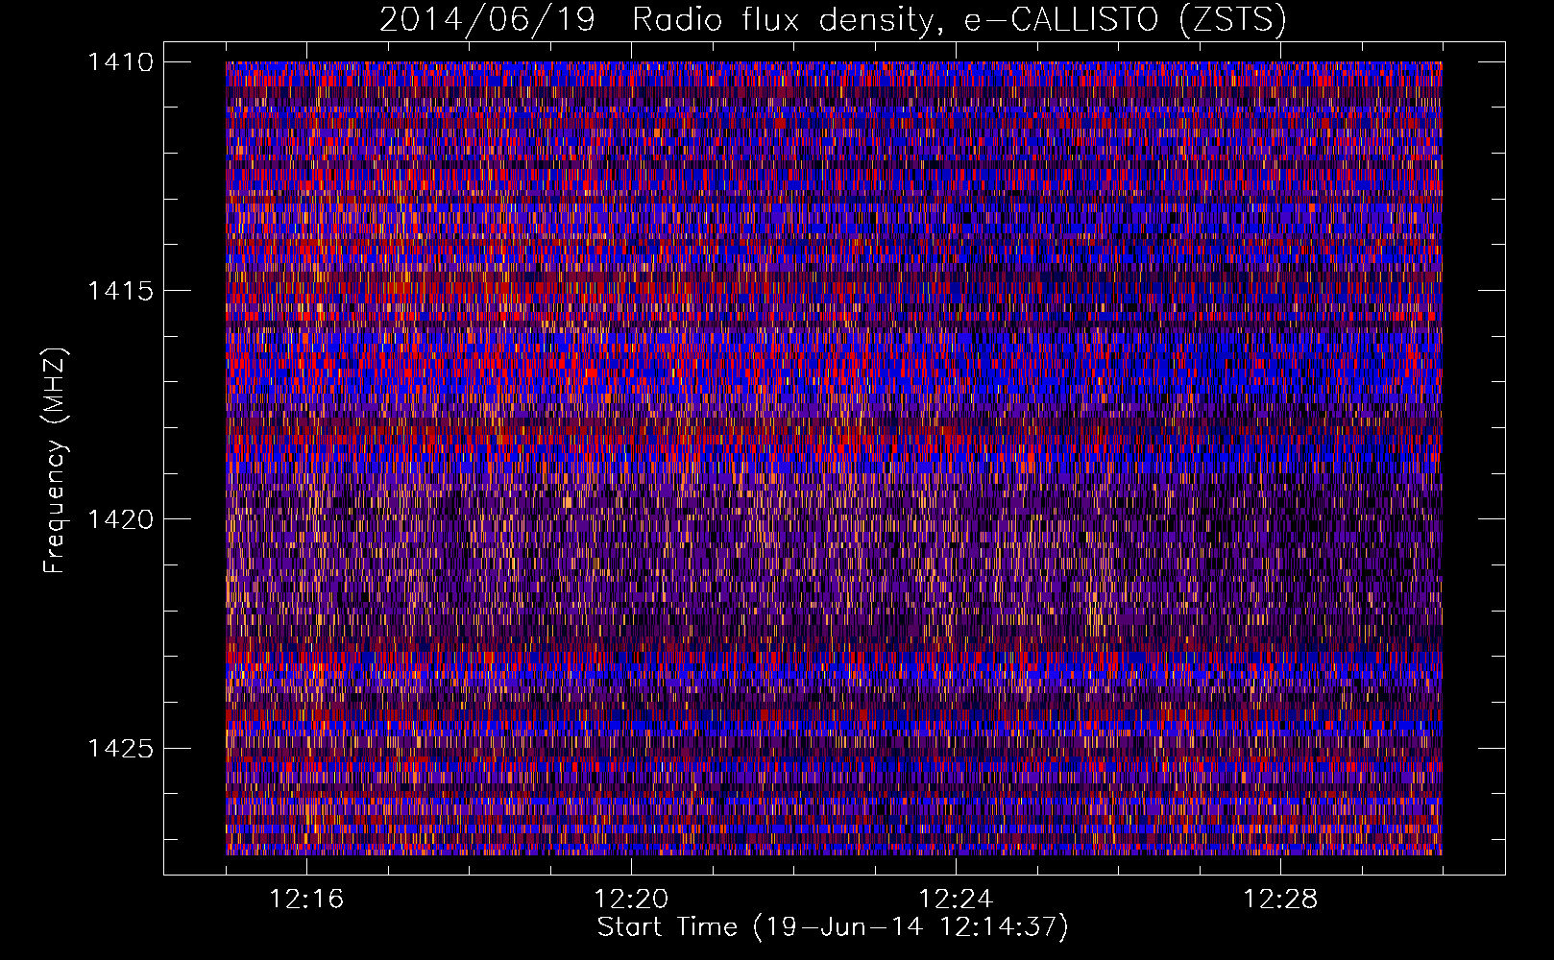This screenshot has height=960, width=1554.
Task: Click the 12:28 time axis label
Action: (1280, 900)
